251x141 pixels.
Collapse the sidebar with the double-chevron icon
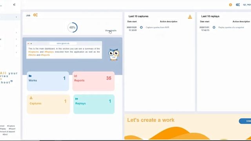click(15, 5)
